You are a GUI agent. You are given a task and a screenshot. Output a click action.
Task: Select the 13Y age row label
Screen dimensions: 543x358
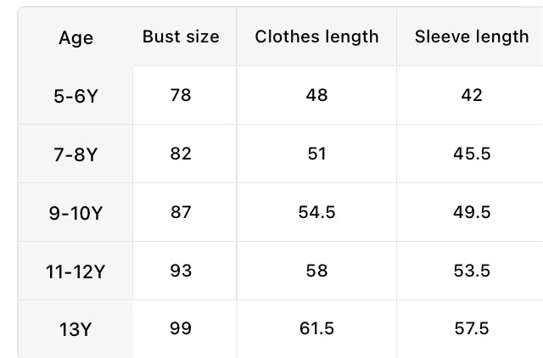click(x=76, y=329)
